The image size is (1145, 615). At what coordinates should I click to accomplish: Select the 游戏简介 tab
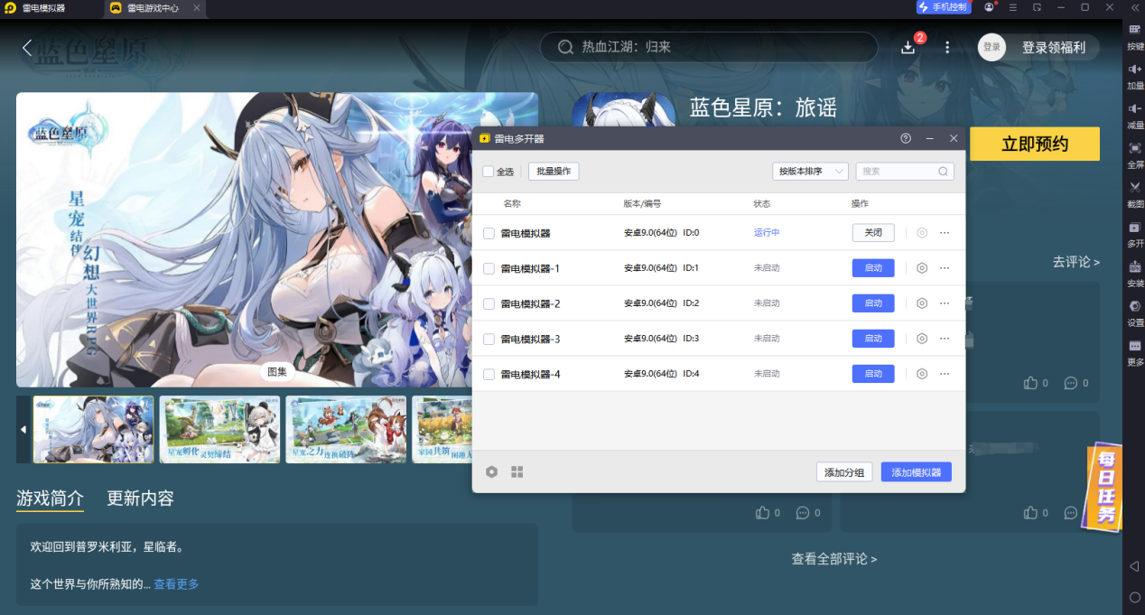click(x=50, y=498)
